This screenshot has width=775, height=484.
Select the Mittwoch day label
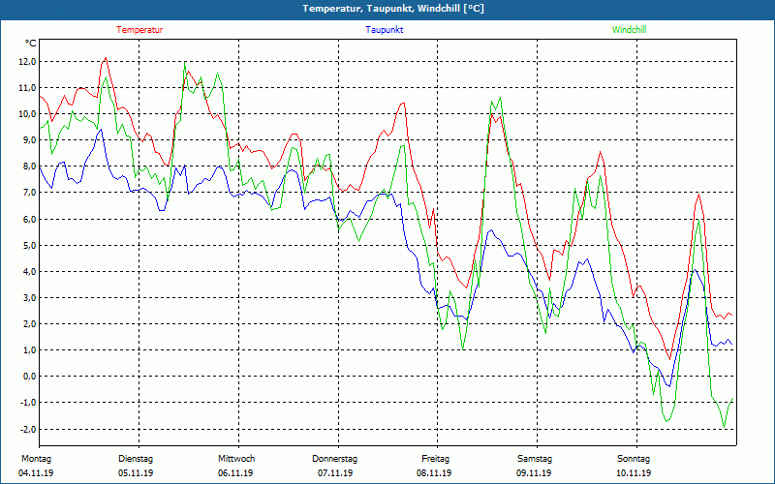coord(236,459)
